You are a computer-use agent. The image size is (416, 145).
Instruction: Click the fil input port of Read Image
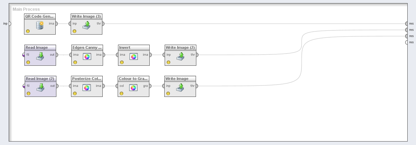[x=24, y=55]
